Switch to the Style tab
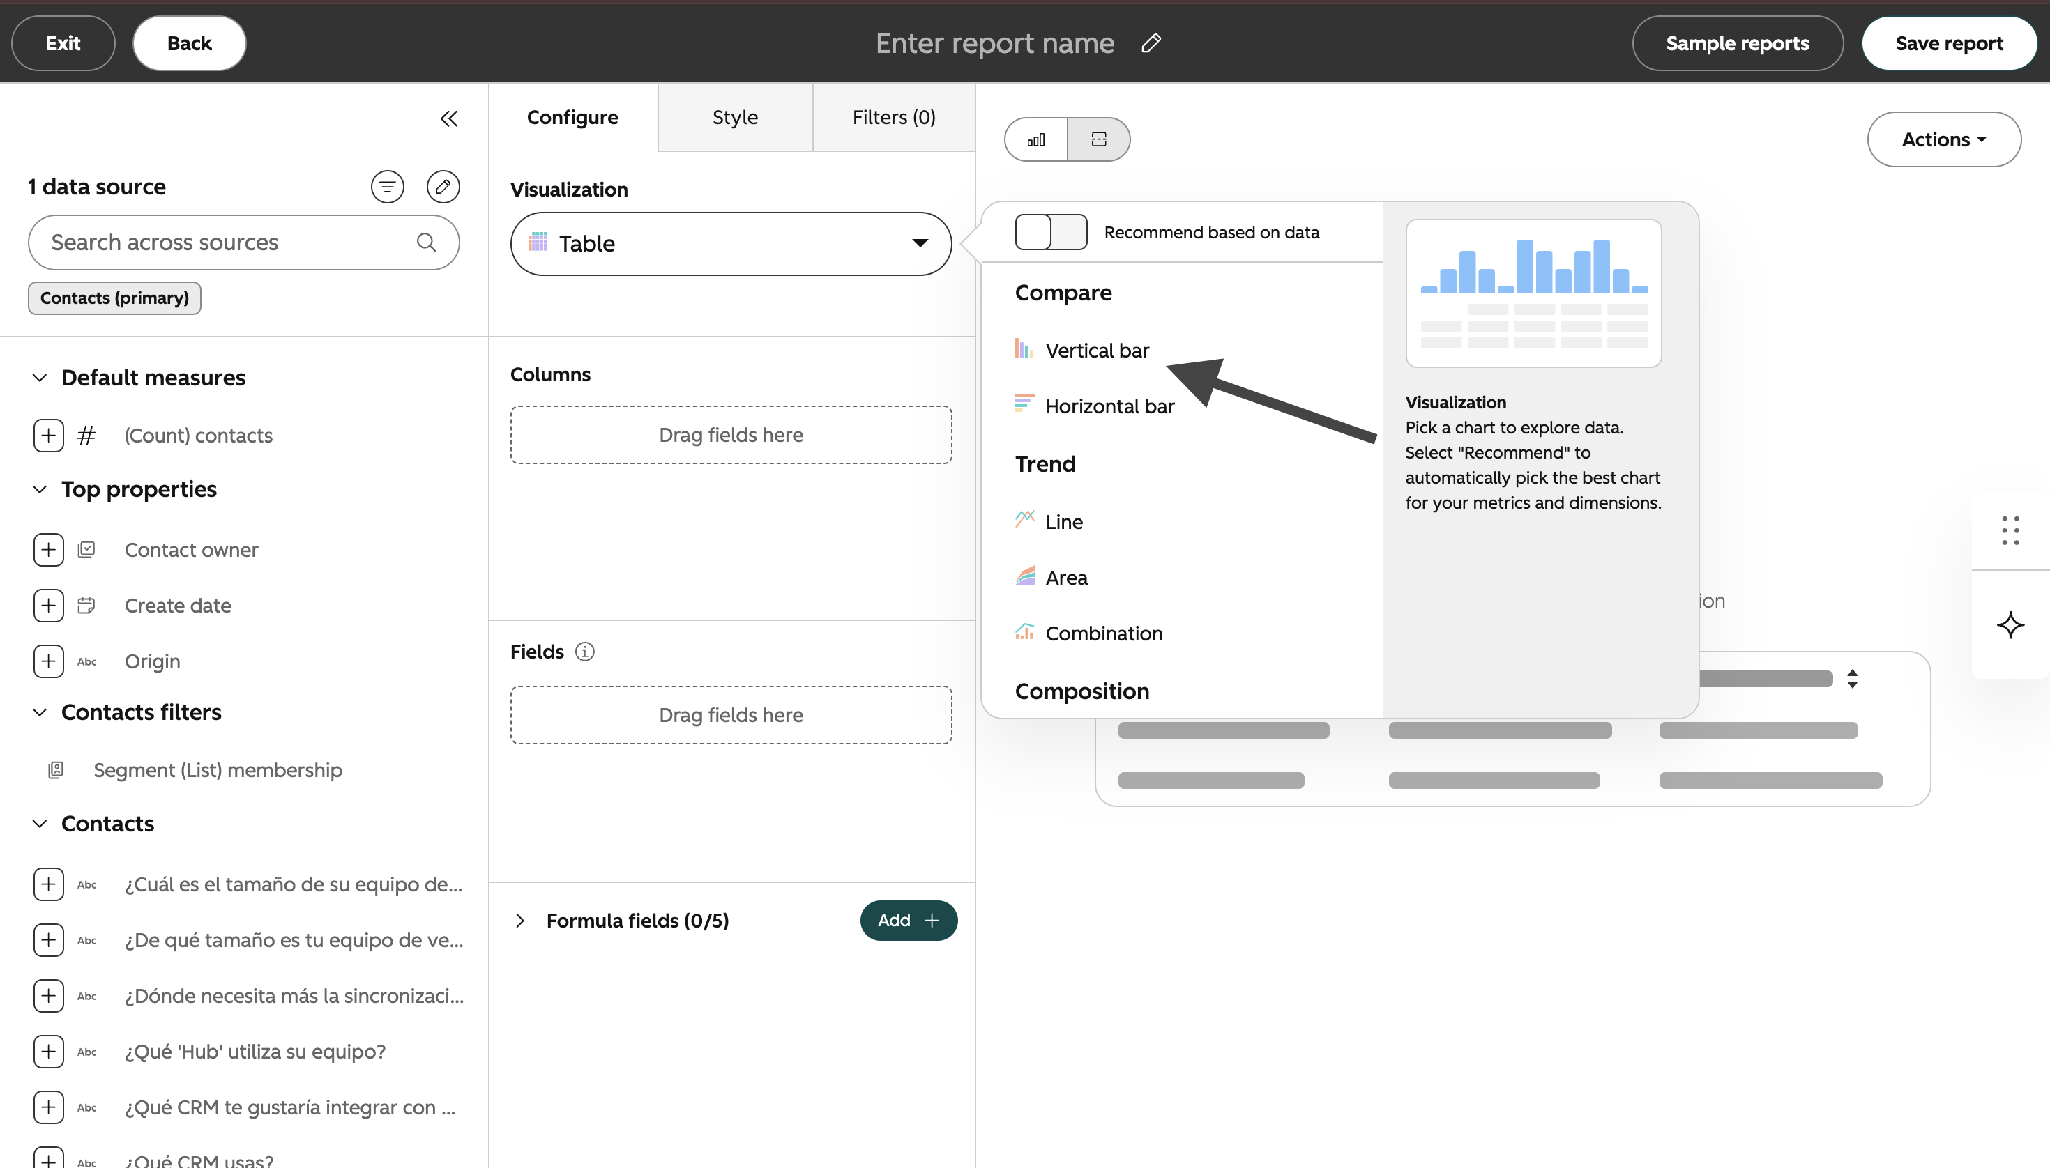Image resolution: width=2050 pixels, height=1168 pixels. tap(735, 117)
